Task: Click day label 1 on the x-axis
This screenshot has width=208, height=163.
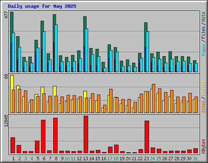Action: click(13, 159)
